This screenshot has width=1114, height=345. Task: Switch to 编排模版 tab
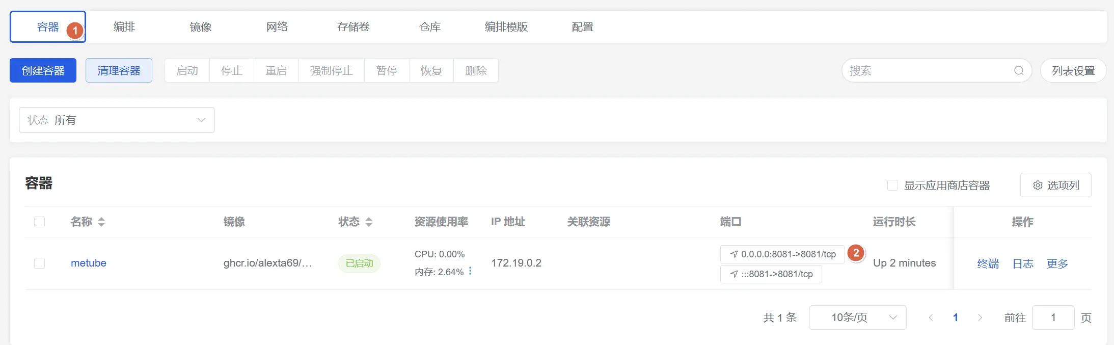pos(506,27)
